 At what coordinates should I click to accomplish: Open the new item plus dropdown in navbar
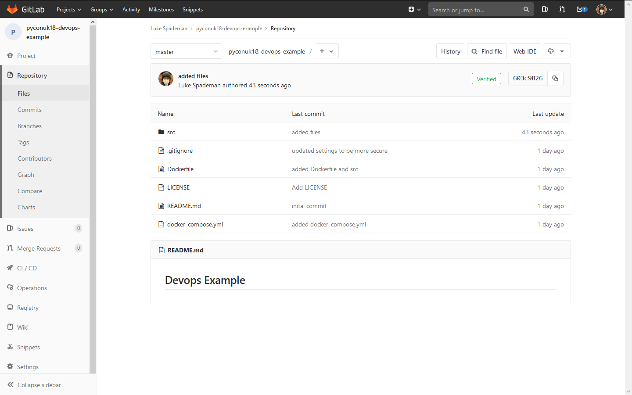[414, 9]
